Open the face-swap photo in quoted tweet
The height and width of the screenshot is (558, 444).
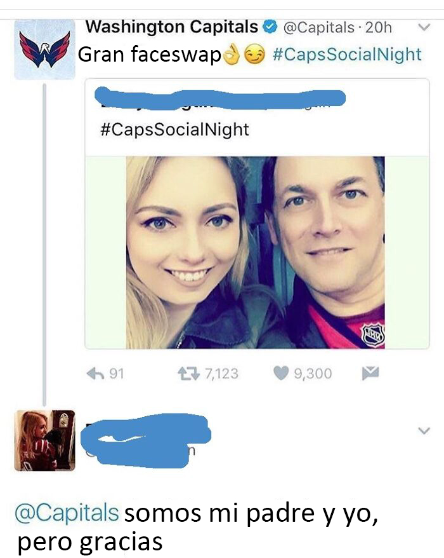[256, 252]
